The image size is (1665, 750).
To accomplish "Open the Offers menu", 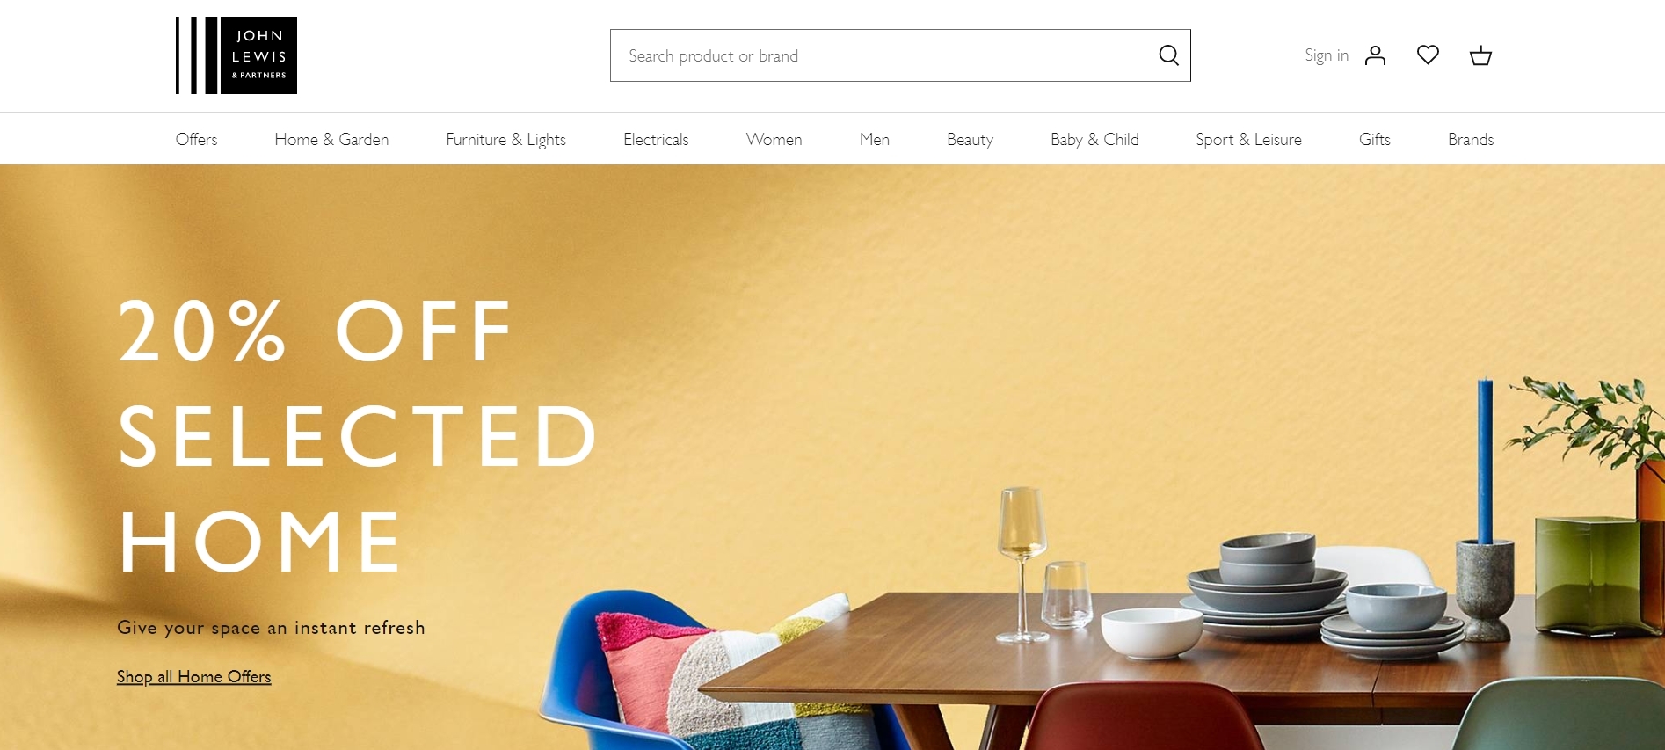I will coord(196,139).
